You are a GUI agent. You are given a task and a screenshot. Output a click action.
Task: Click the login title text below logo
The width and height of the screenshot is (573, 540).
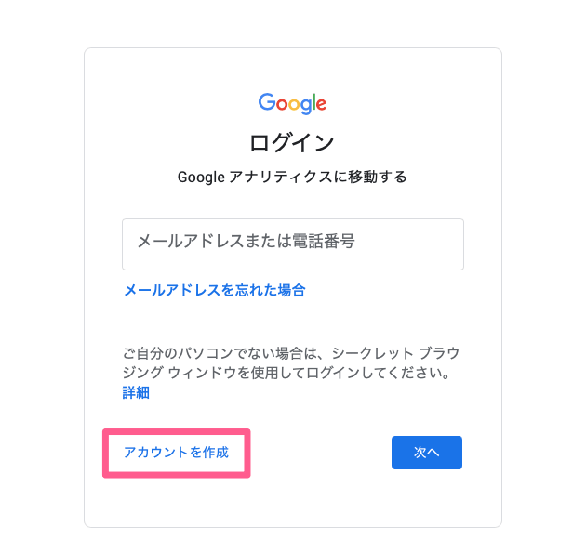point(292,142)
